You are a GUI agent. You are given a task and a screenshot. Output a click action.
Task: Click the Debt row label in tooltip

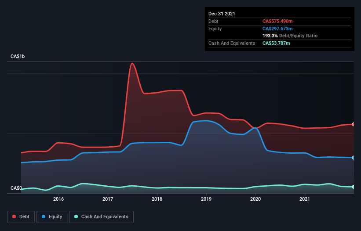point(213,21)
